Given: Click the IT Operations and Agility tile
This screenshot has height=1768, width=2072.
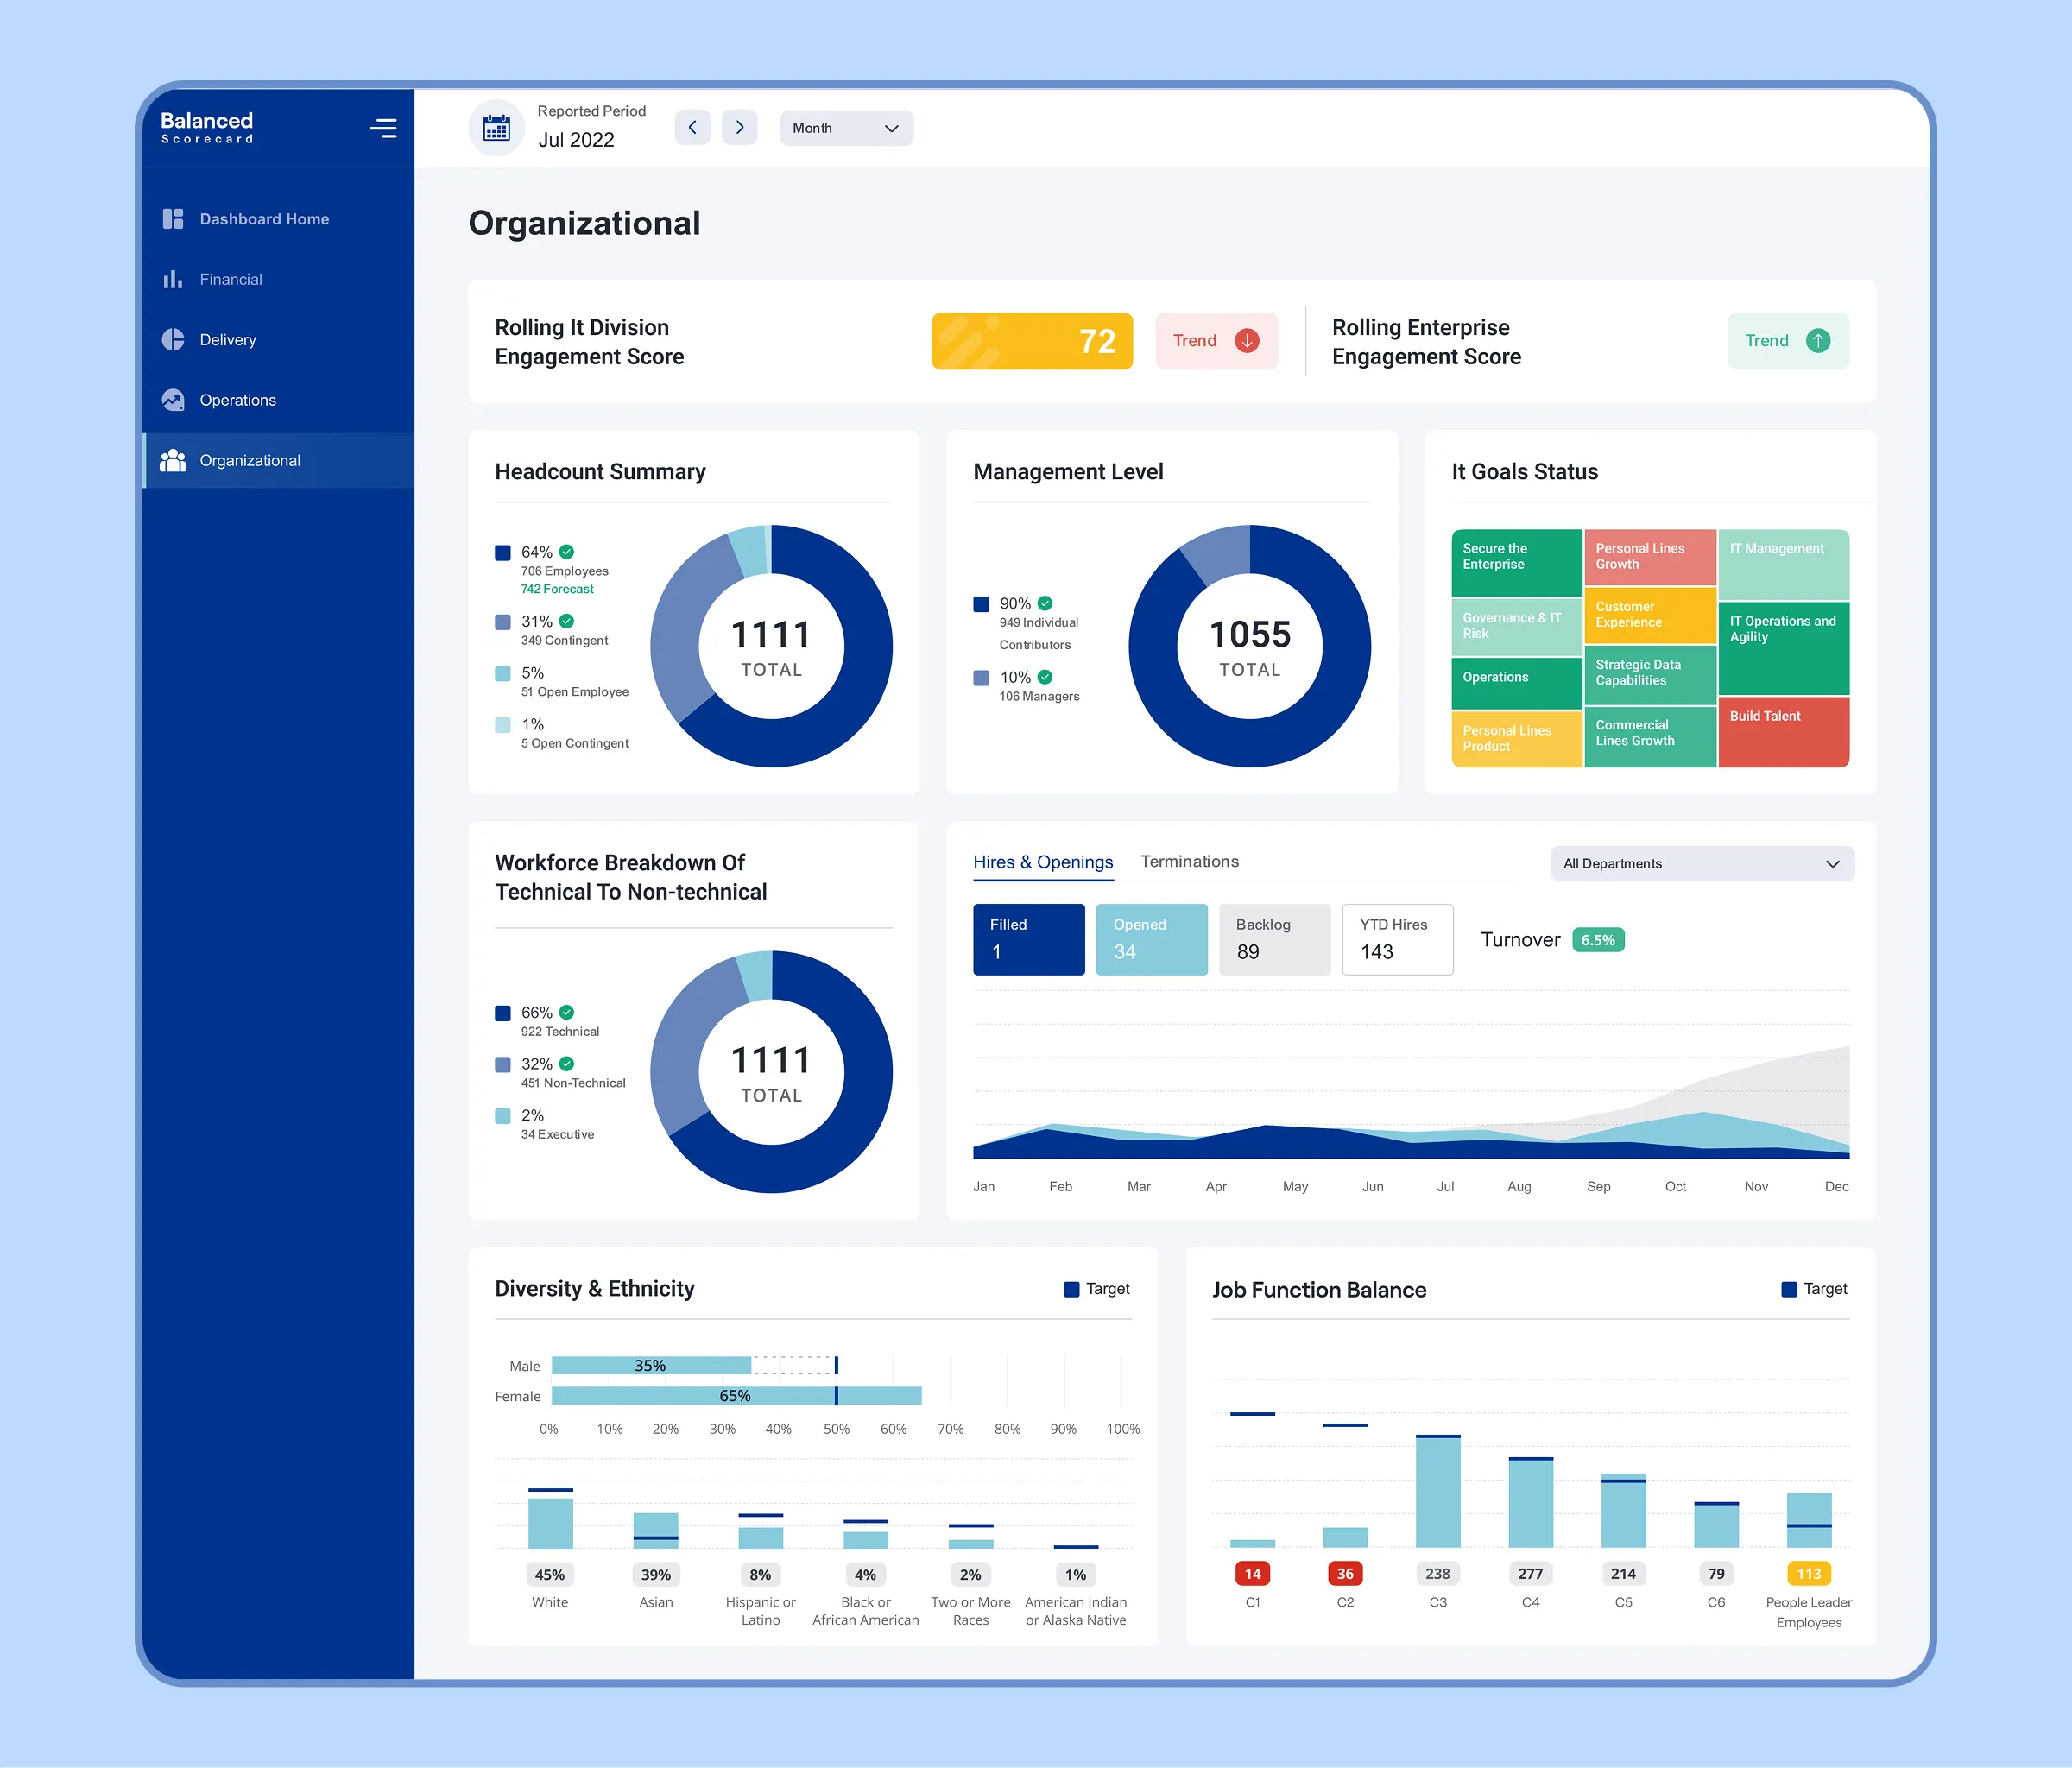Looking at the screenshot, I should pyautogui.click(x=1784, y=648).
